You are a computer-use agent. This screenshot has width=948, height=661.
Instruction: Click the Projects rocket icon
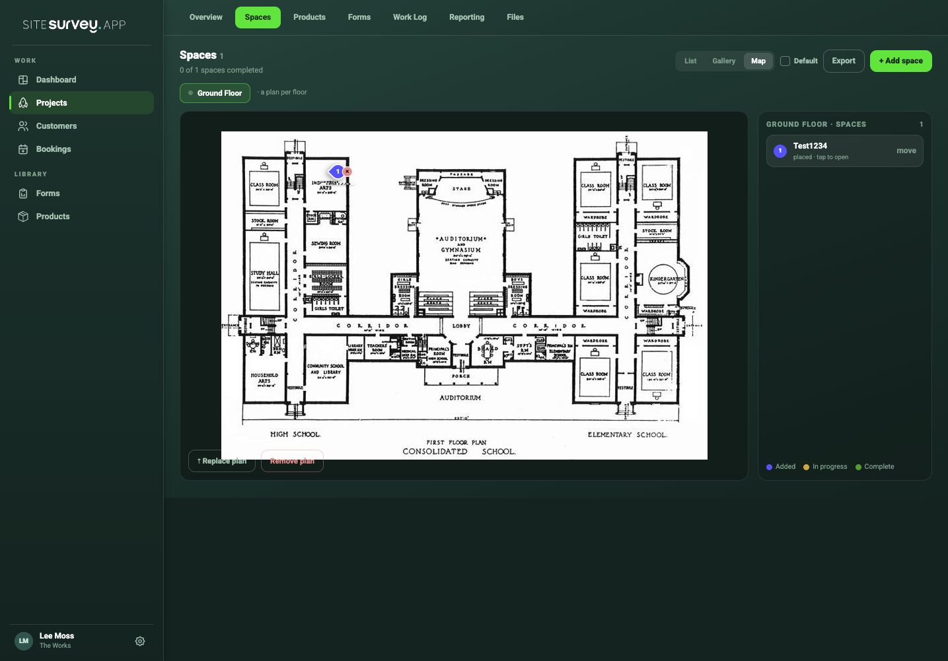[x=23, y=103]
